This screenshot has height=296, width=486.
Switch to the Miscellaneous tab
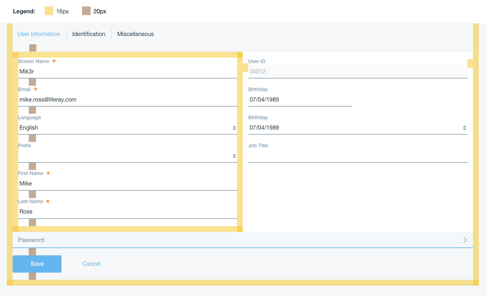135,33
